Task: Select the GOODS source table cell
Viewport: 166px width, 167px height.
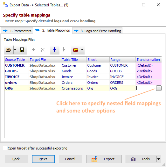Action: click(x=17, y=71)
